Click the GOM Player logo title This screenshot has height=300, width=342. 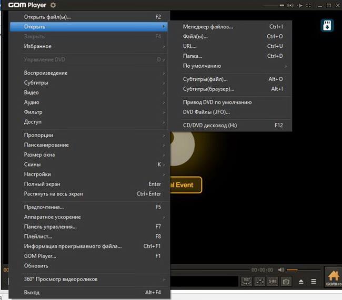[27, 5]
